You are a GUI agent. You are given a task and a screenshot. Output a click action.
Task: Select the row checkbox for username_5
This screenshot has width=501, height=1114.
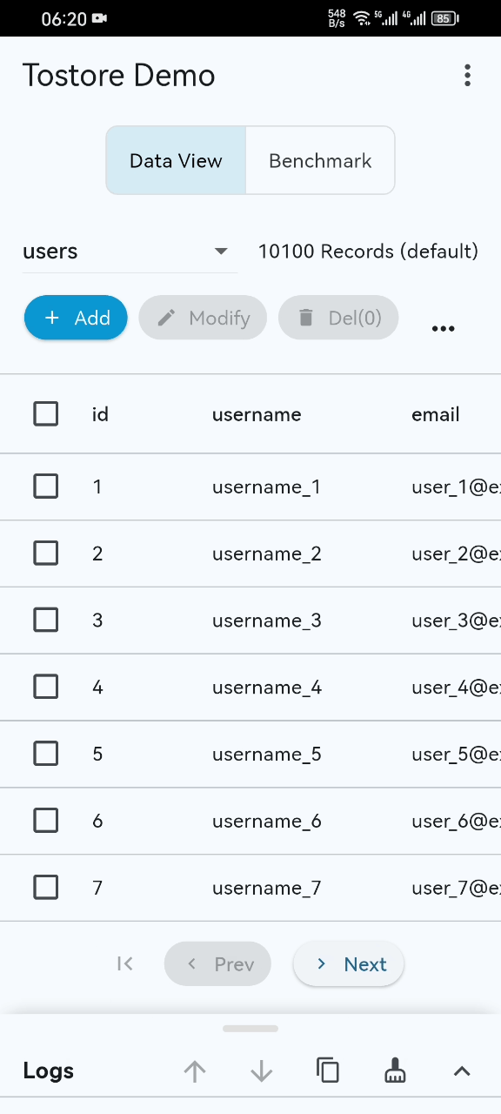pos(45,753)
